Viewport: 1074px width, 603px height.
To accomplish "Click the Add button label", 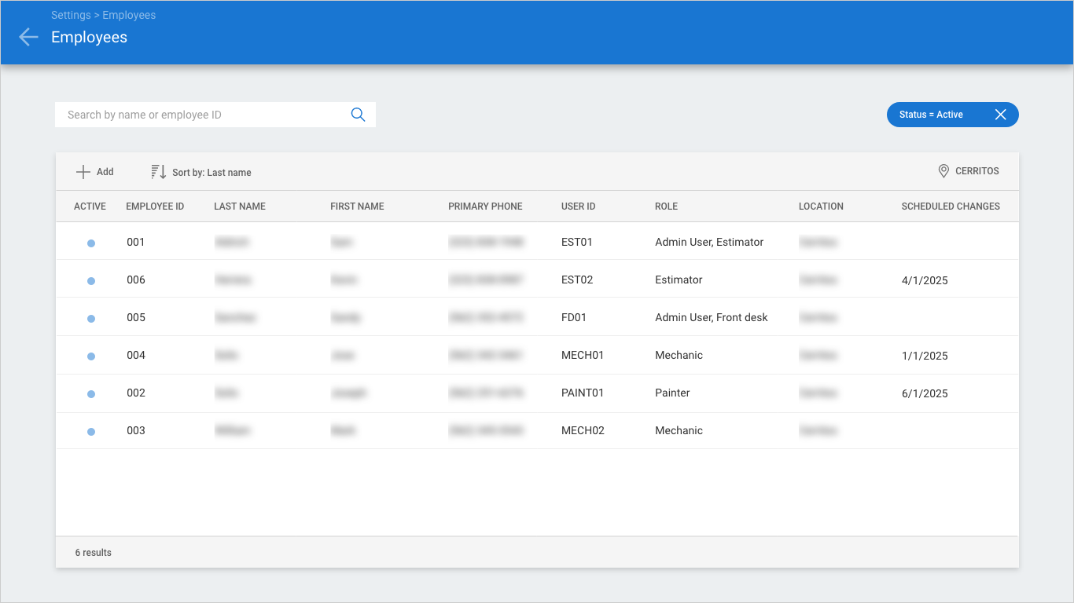I will point(105,172).
